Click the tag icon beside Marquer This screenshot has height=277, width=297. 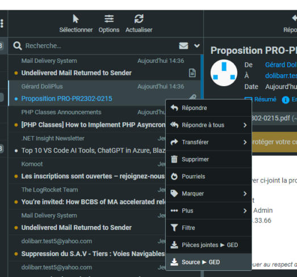pos(174,194)
